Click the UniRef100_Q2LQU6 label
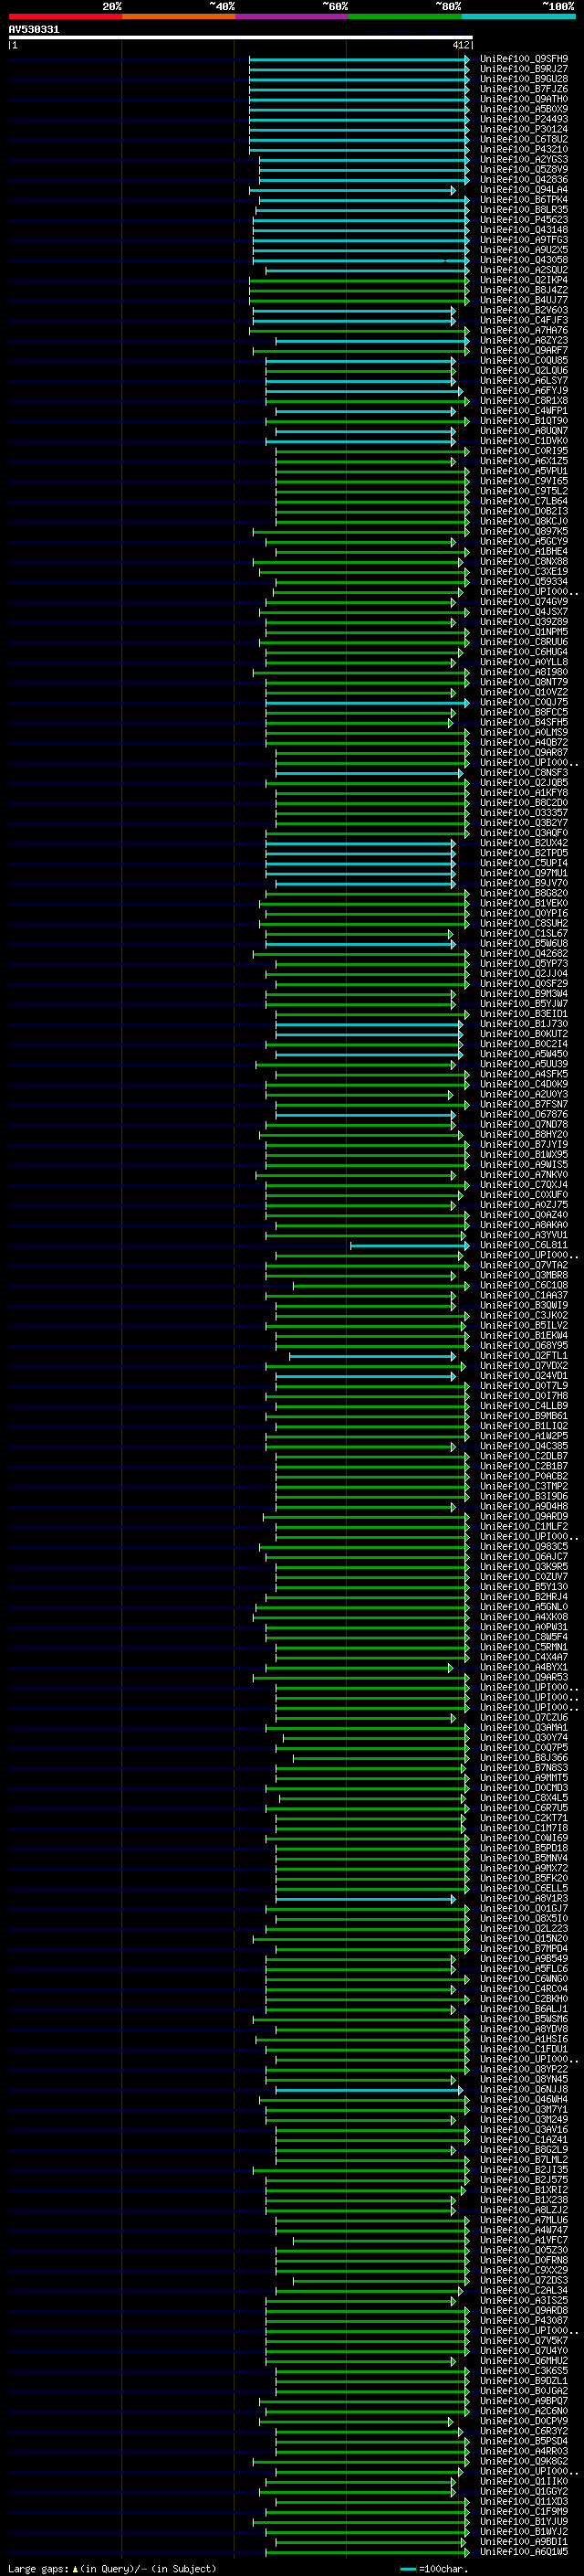 pos(523,371)
